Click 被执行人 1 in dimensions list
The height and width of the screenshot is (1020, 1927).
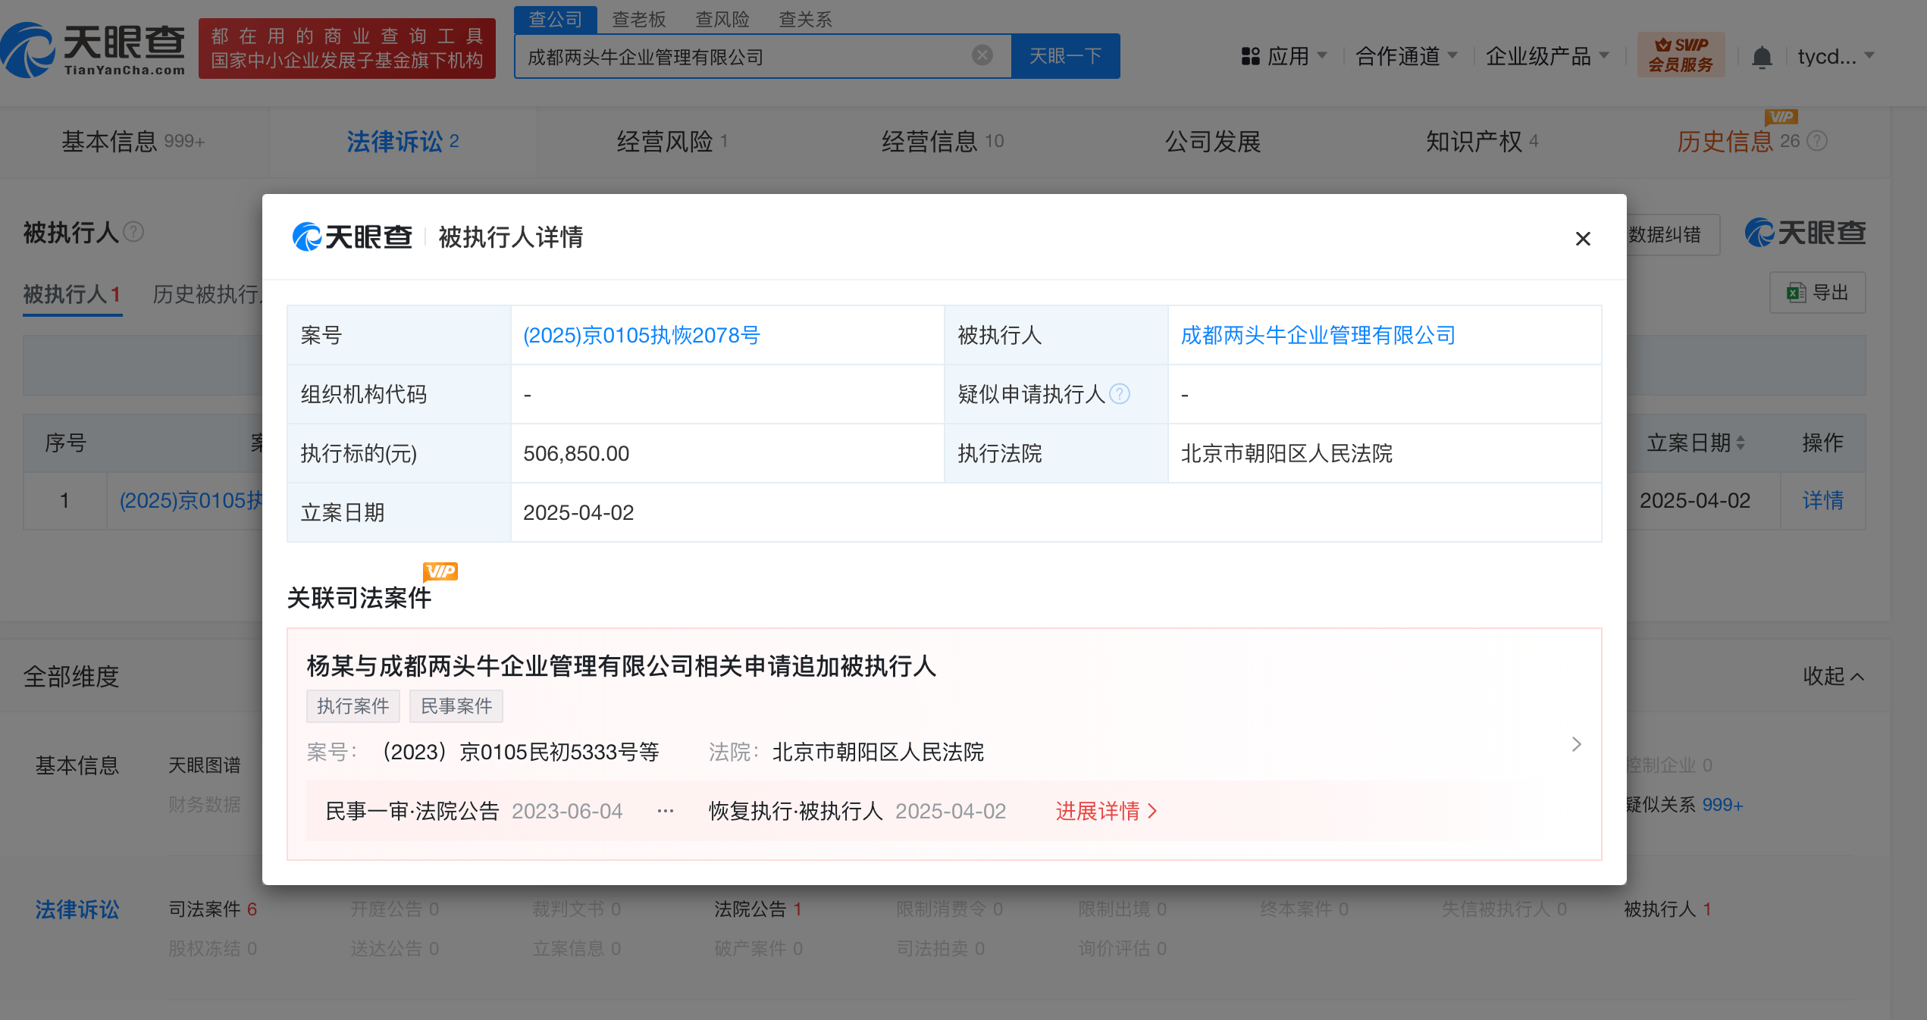[1668, 909]
